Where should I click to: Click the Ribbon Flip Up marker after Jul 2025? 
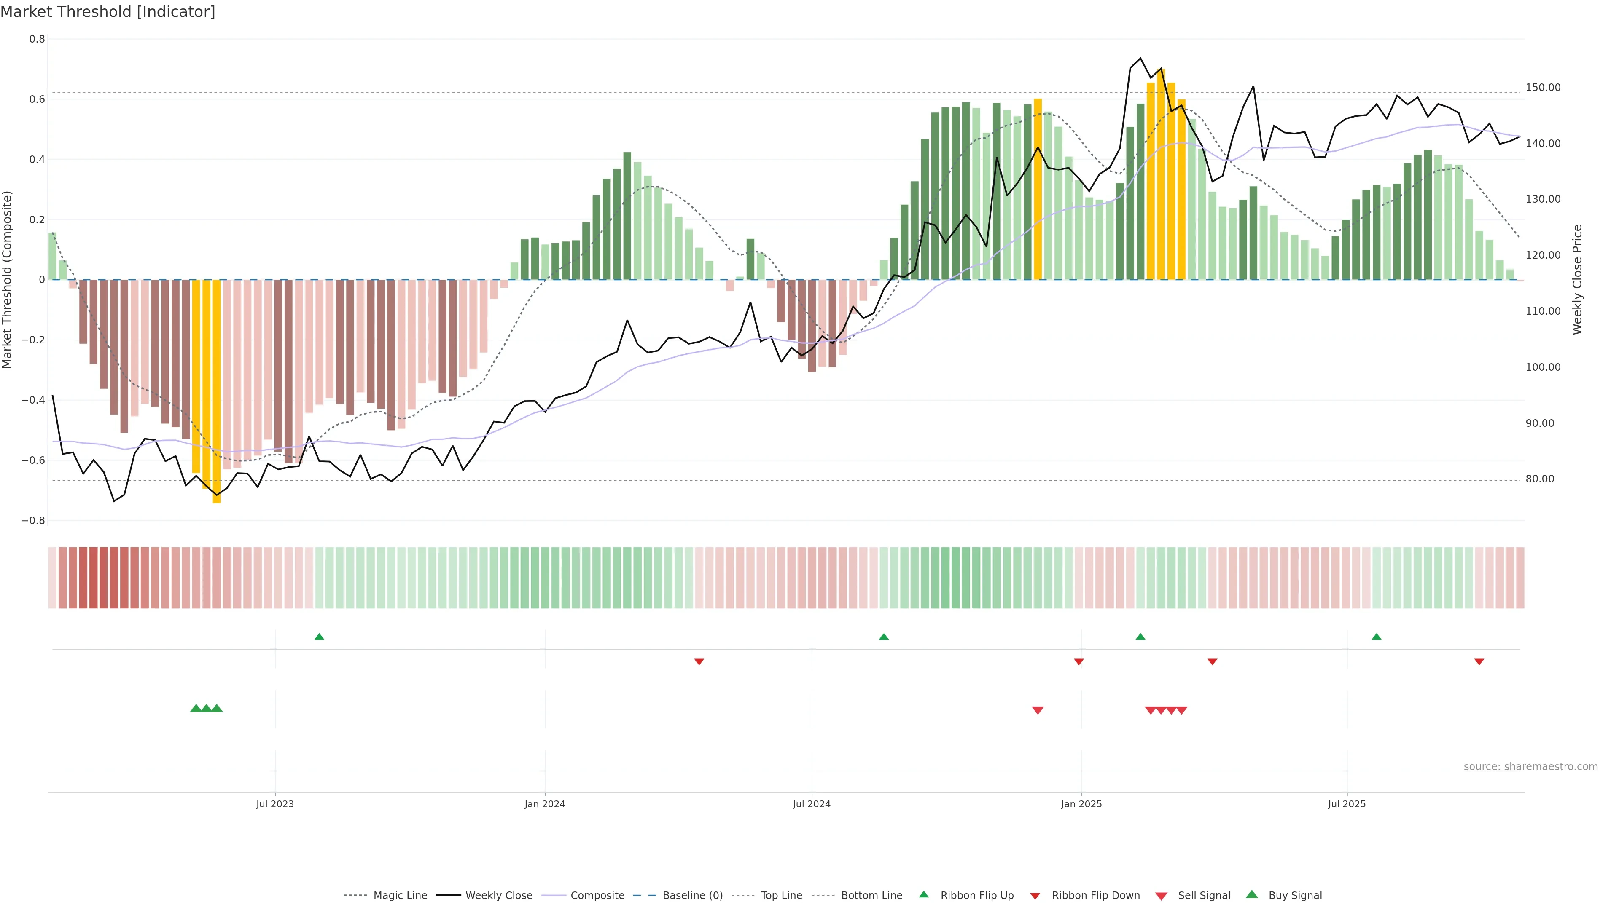(1377, 637)
